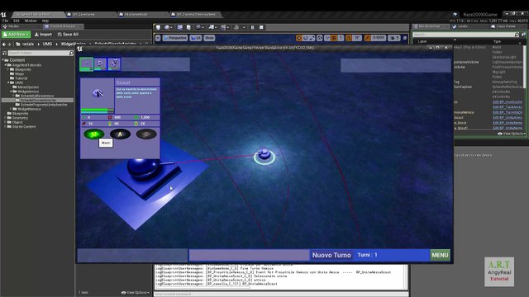Click the green M move action button
Viewport: 529px width, 297px height.
click(x=93, y=134)
